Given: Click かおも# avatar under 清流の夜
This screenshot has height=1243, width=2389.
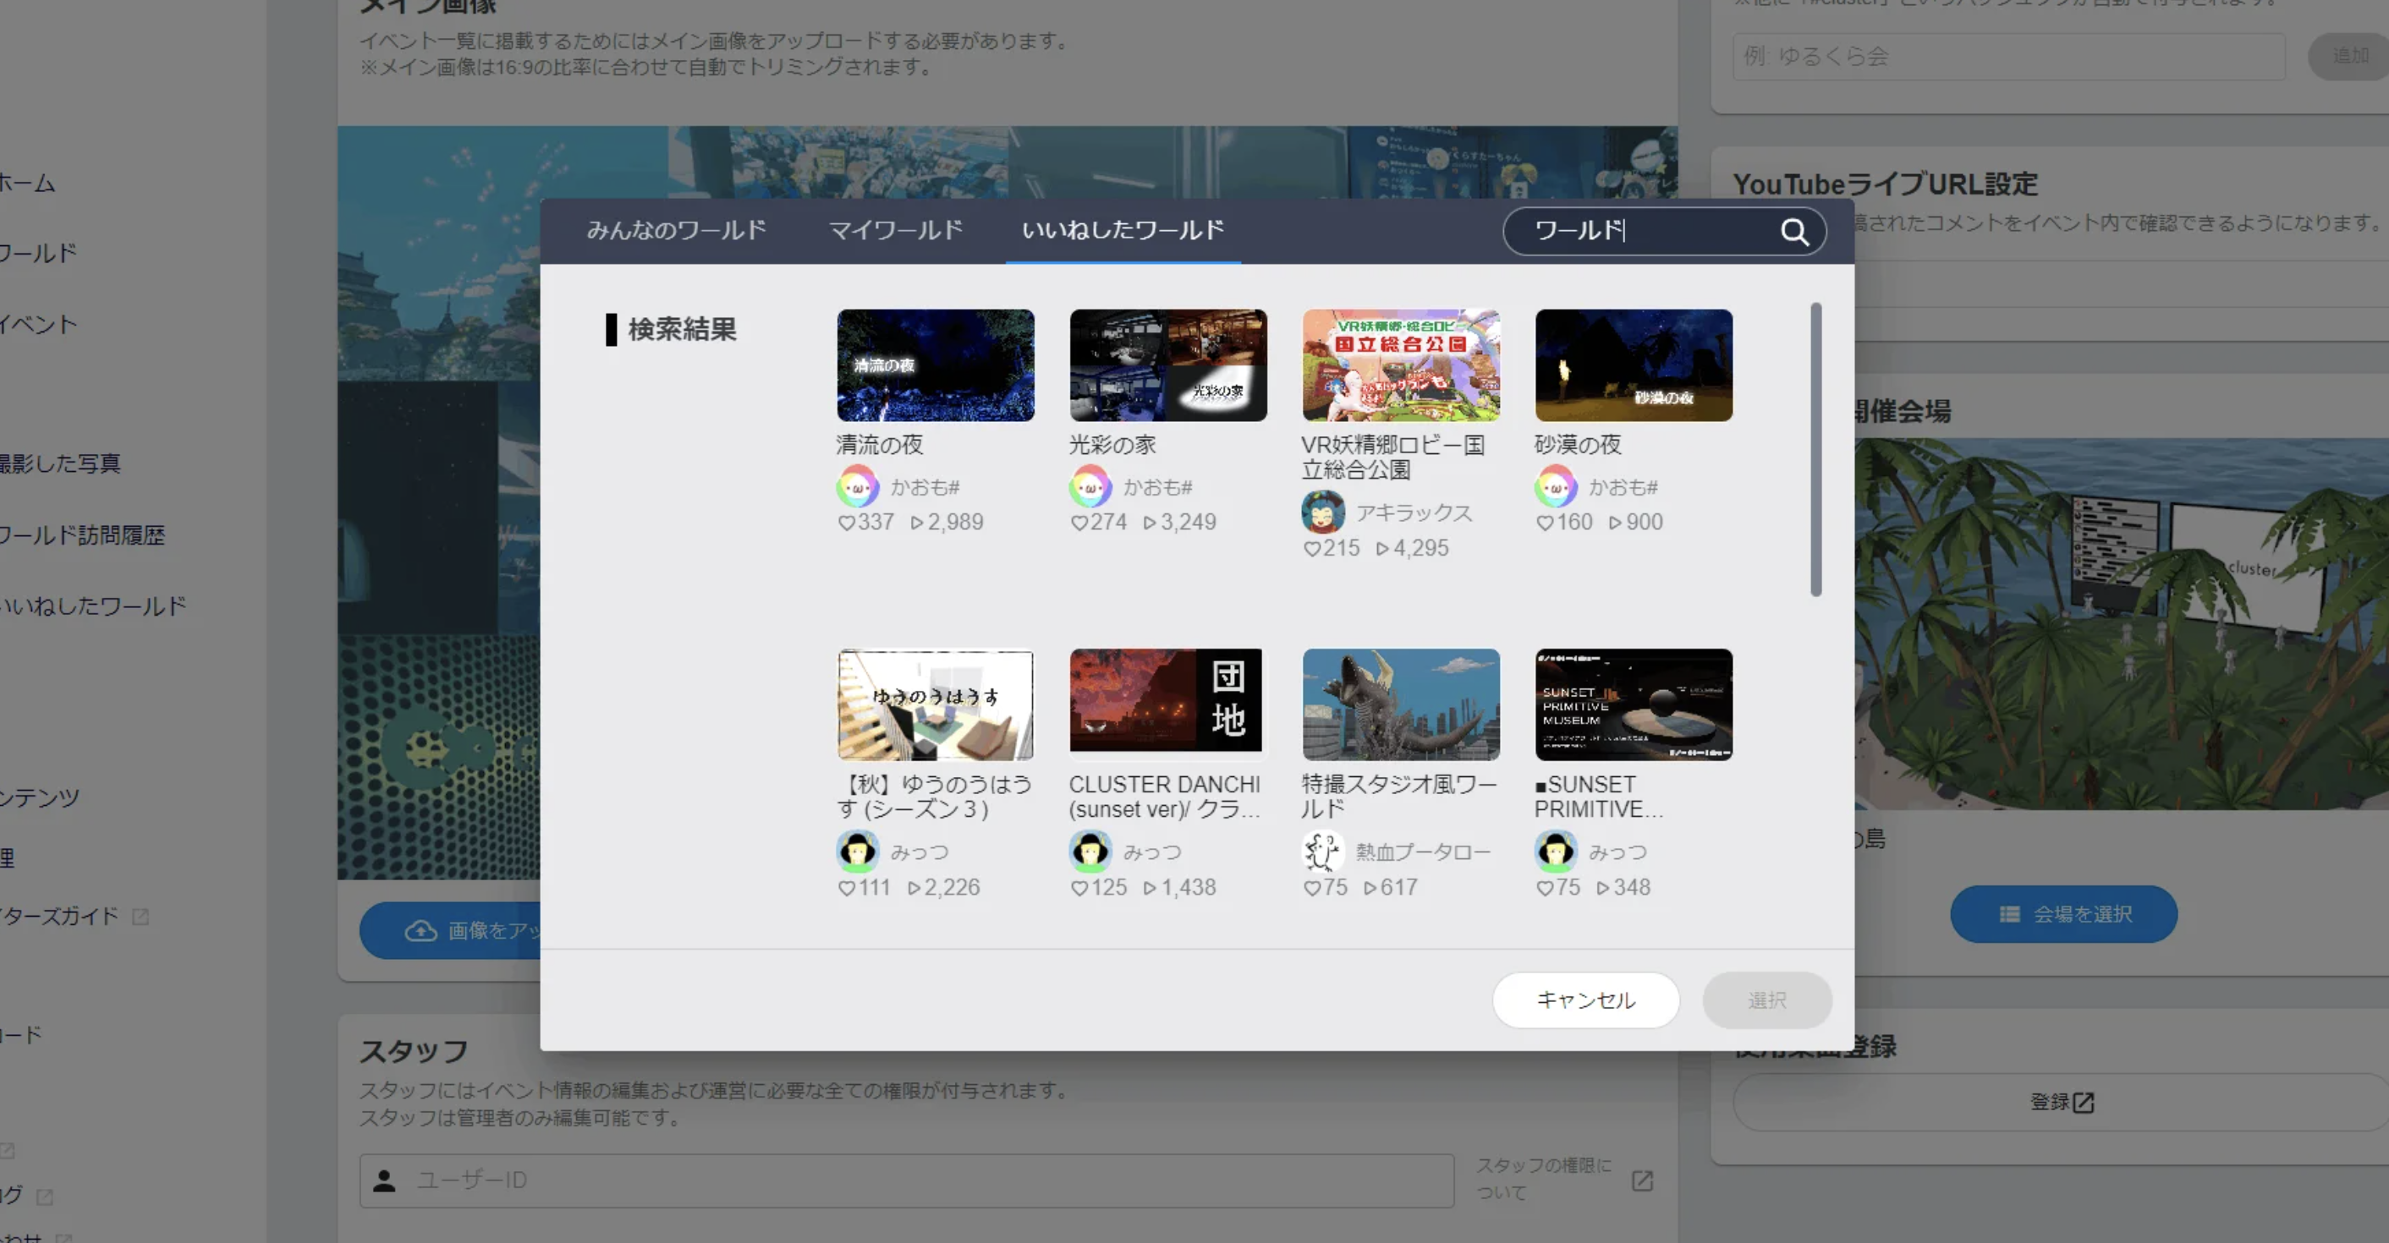Looking at the screenshot, I should pos(857,487).
